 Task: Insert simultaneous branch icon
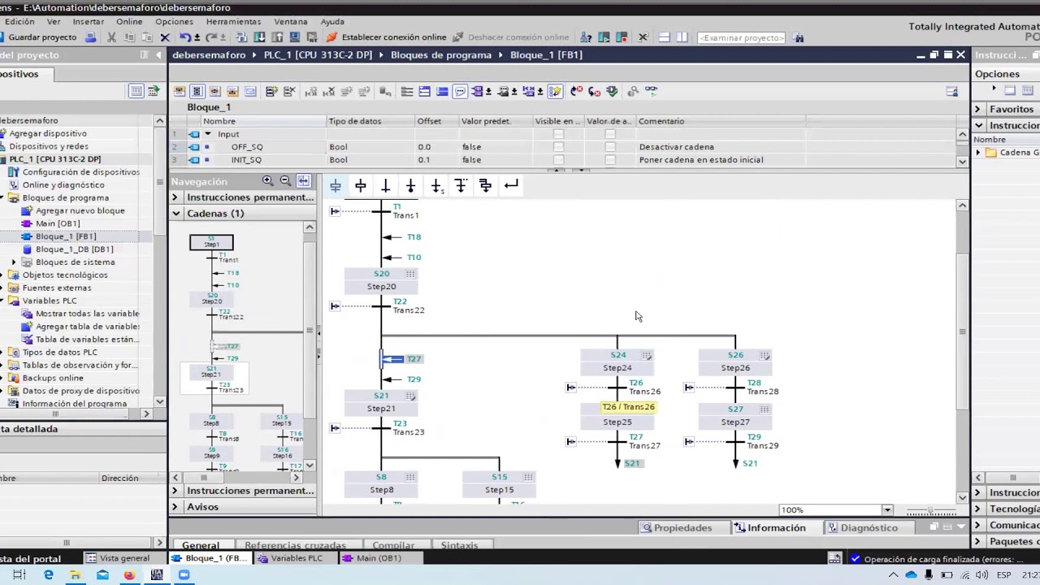(x=485, y=186)
